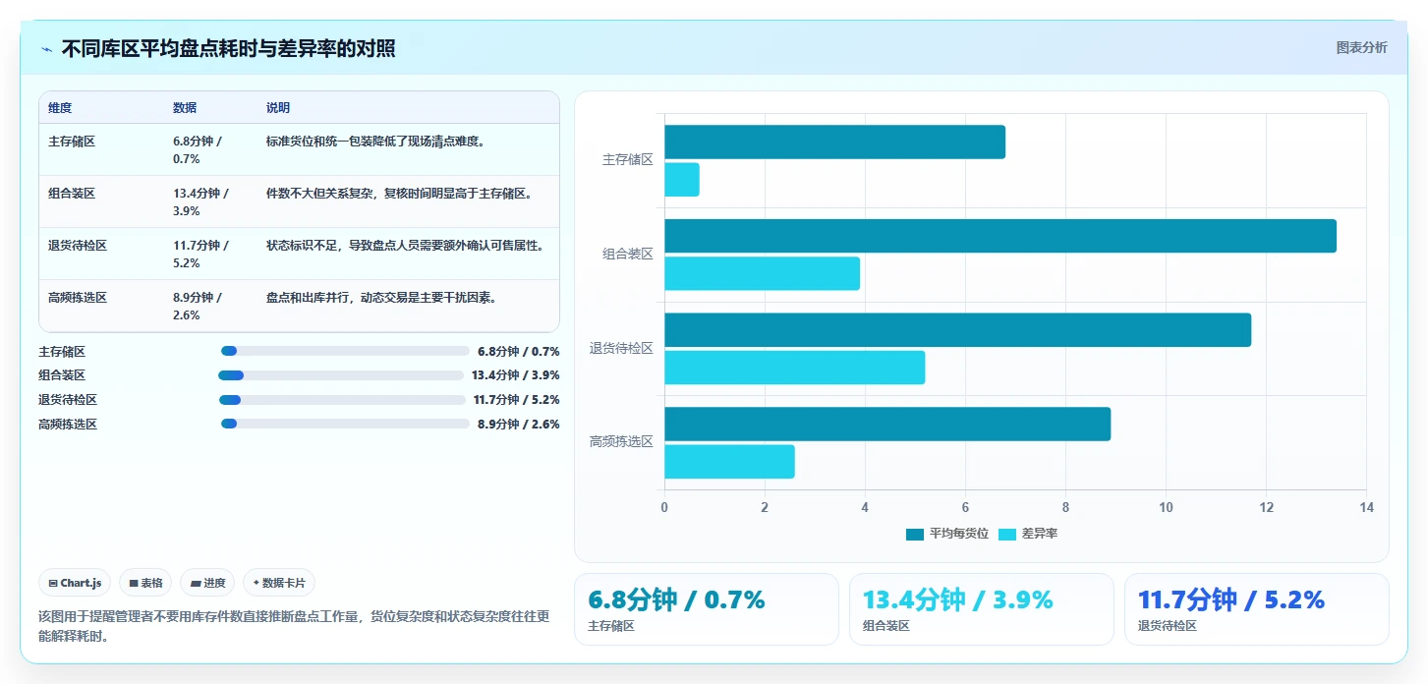Image resolution: width=1428 pixels, height=684 pixels.
Task: Click the 组合装区 dark teal chart bar
Action: [x=1000, y=236]
